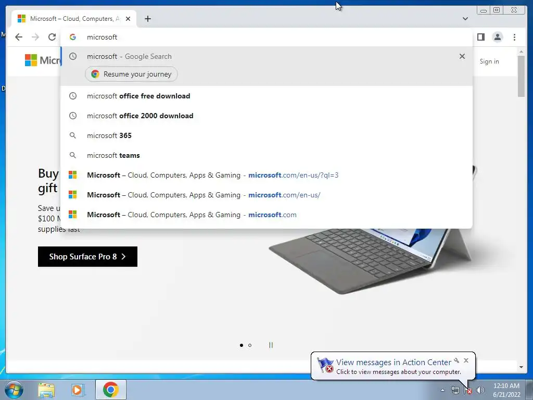Open suggestion microsoft.com/en-us/
This screenshot has height=400, width=533.
tap(266, 195)
